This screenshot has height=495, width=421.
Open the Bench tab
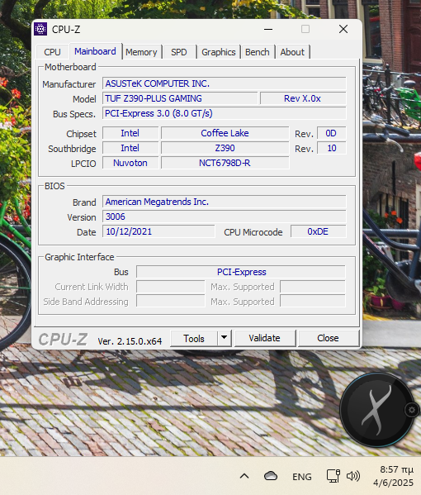pos(258,52)
